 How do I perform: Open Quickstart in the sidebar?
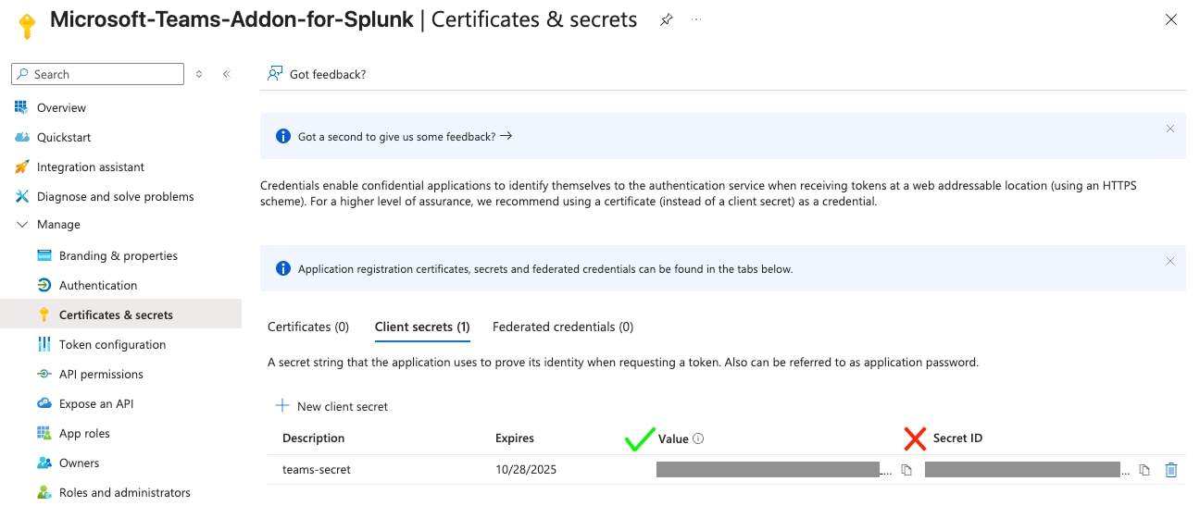click(64, 137)
